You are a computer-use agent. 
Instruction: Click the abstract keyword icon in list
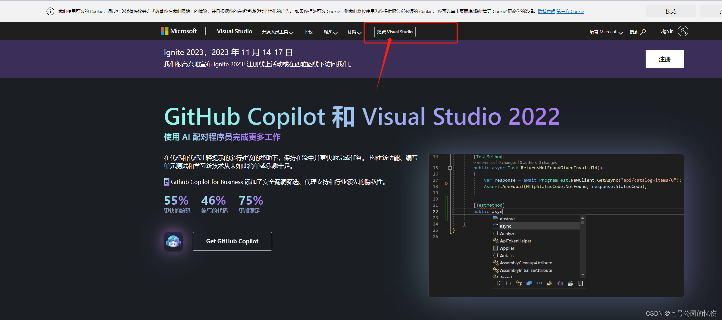click(496, 219)
